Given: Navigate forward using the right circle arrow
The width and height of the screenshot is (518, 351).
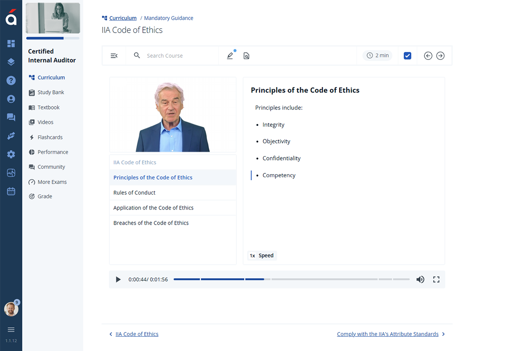Looking at the screenshot, I should tap(440, 56).
